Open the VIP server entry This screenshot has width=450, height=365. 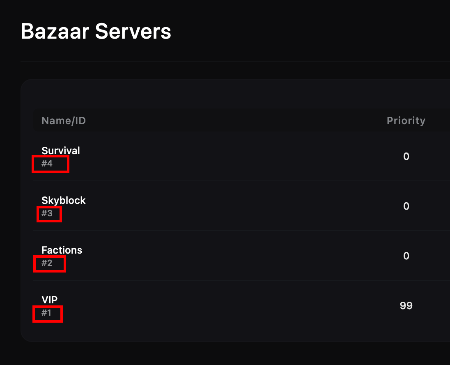click(x=49, y=300)
